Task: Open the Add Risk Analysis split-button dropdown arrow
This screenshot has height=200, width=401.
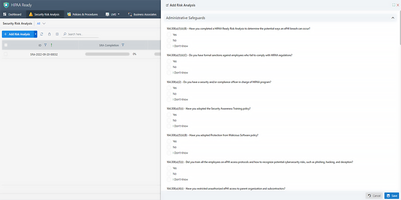Action: click(36, 34)
